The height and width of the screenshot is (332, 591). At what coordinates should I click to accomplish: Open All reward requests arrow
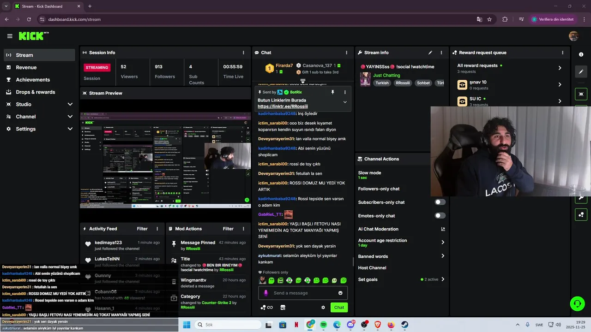(x=560, y=68)
